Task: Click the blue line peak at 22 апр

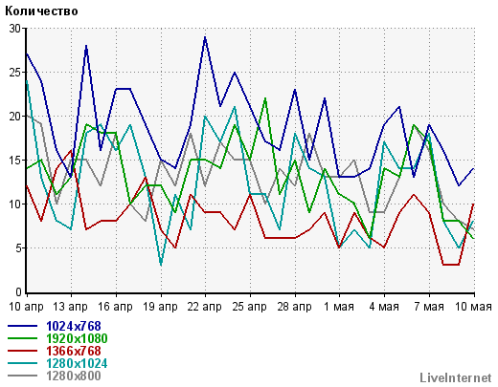Action: (205, 37)
